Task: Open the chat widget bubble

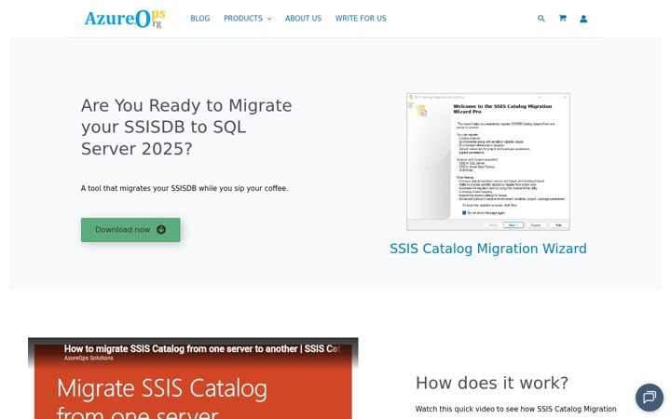Action: coord(650,397)
